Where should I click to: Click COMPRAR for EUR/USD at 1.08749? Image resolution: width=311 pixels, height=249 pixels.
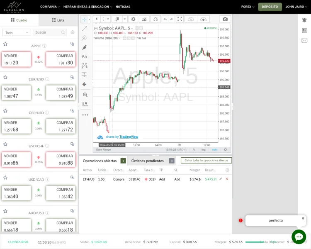[61, 93]
